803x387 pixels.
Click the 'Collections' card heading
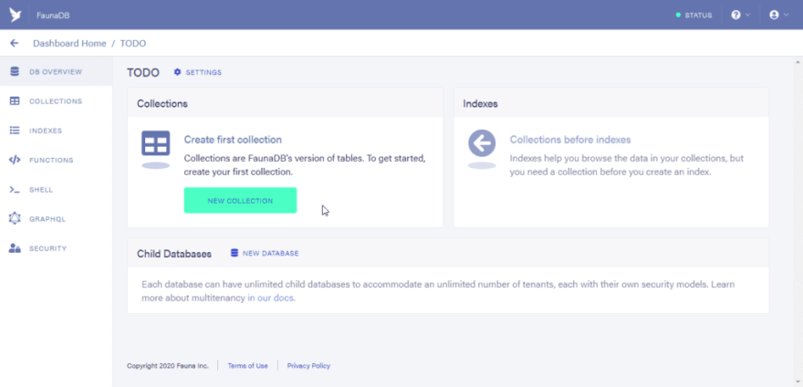[162, 103]
